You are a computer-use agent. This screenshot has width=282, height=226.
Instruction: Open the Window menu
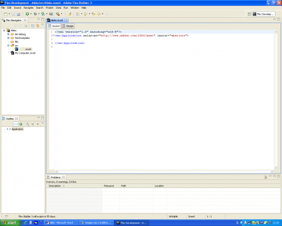click(75, 8)
